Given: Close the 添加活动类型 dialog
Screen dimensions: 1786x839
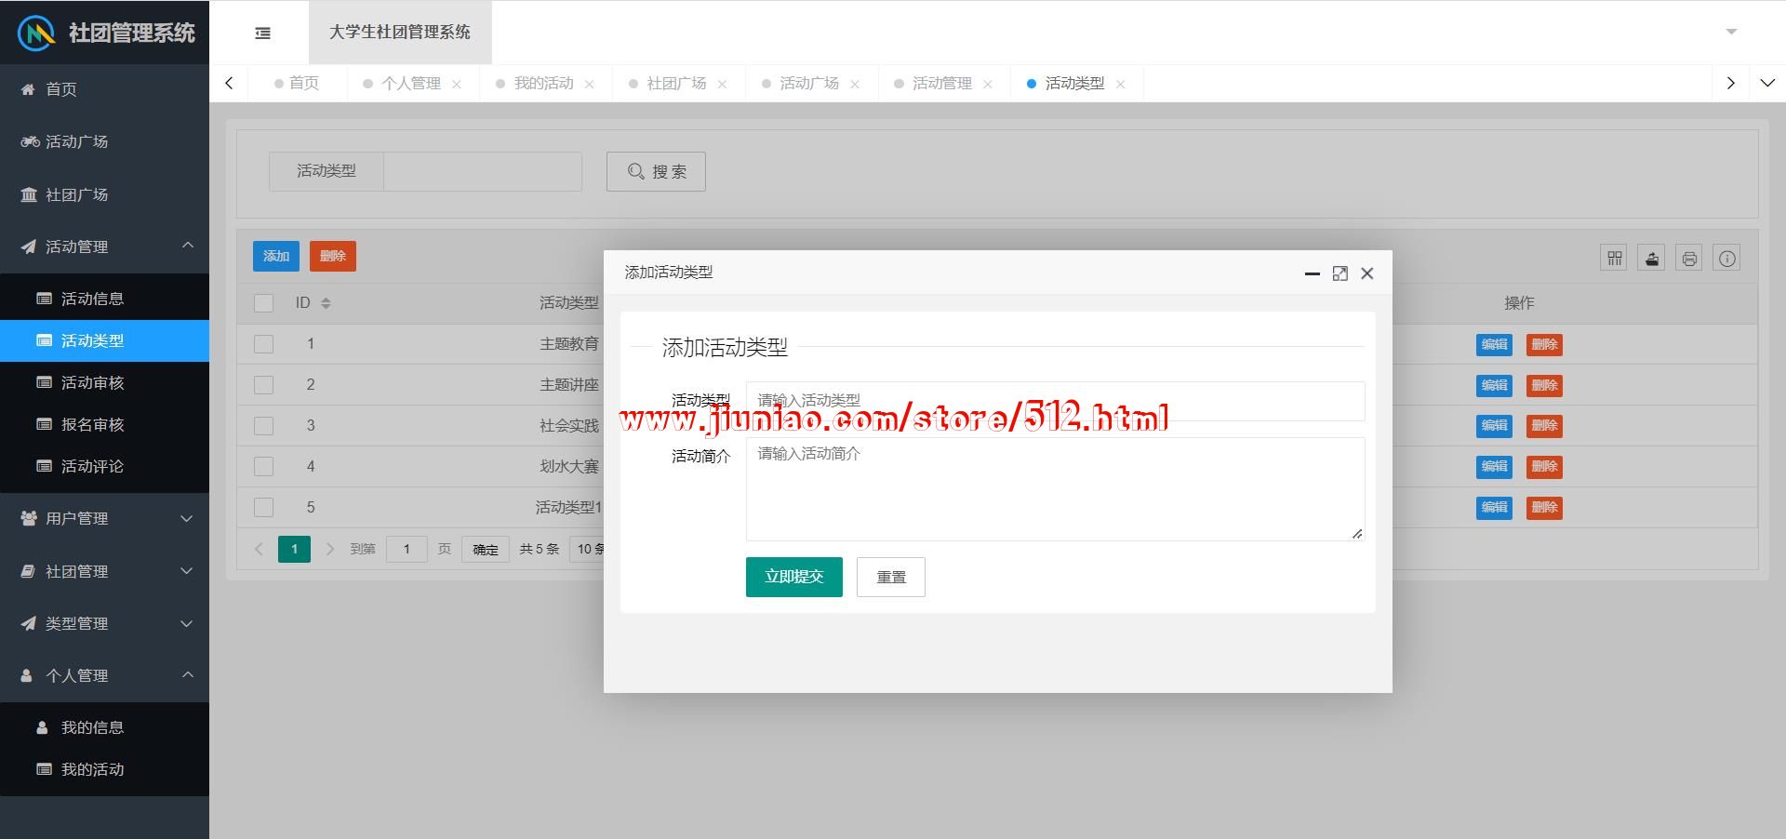Looking at the screenshot, I should pyautogui.click(x=1367, y=273).
